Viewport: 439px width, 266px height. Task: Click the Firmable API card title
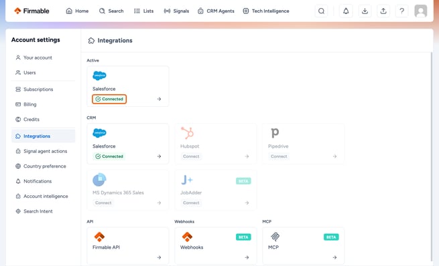click(x=106, y=247)
